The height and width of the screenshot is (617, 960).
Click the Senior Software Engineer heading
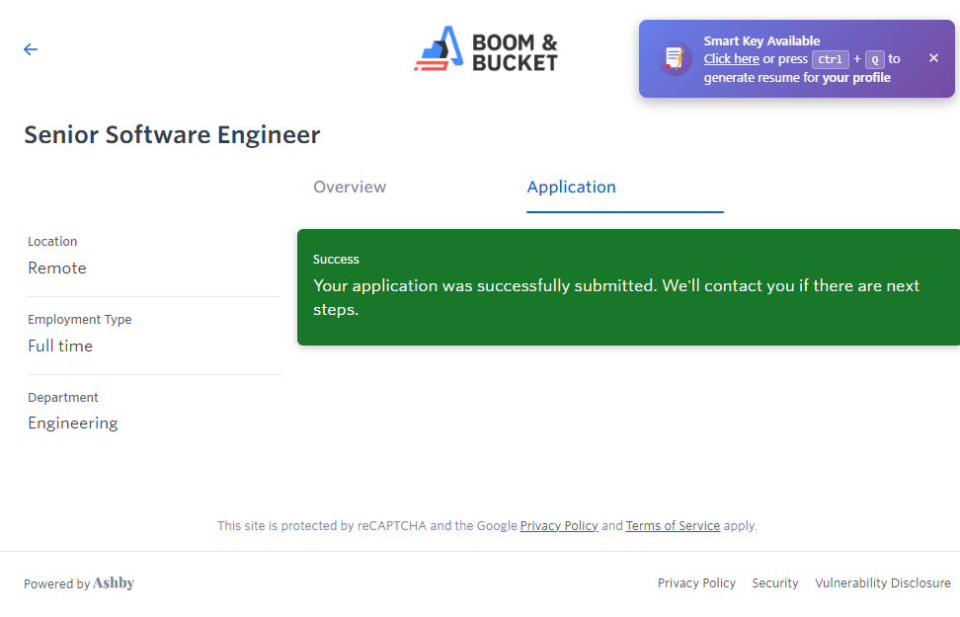click(x=172, y=135)
